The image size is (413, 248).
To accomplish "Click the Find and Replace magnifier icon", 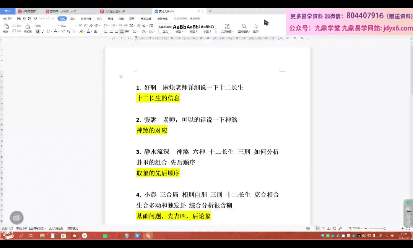I will pos(244,26).
